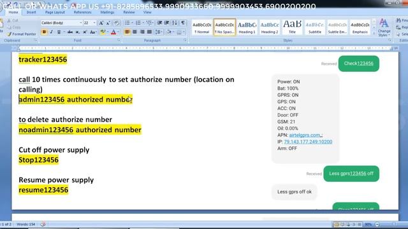Screen dimensions: 408x229
Task: Click the Zoom Out minus button
Action: click(x=377, y=224)
